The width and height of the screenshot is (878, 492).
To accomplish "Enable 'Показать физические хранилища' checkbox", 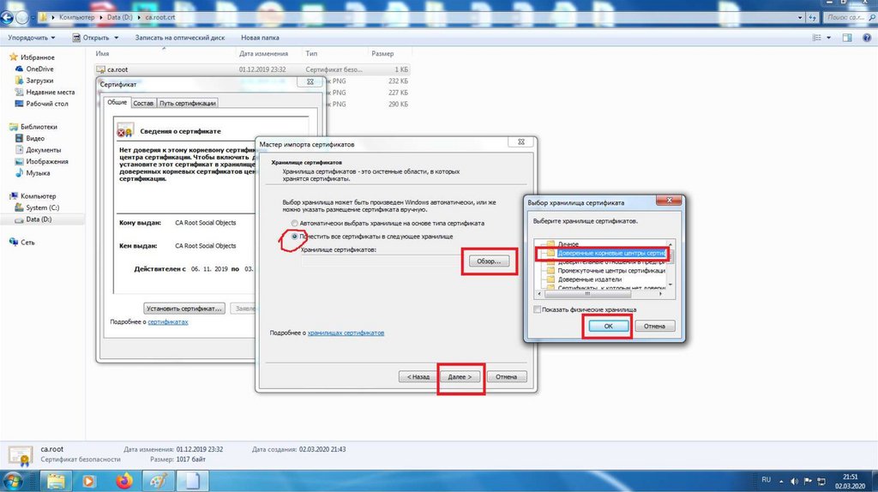I will (x=538, y=309).
